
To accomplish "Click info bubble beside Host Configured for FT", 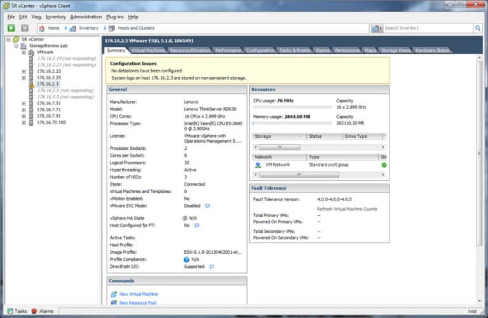I will [197, 225].
